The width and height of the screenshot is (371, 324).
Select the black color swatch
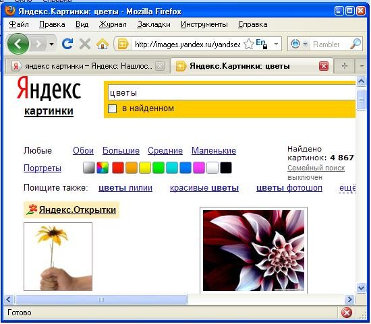[x=226, y=168]
